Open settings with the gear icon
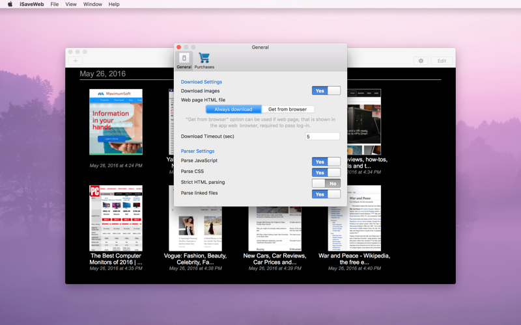The width and height of the screenshot is (521, 325). coord(421,61)
